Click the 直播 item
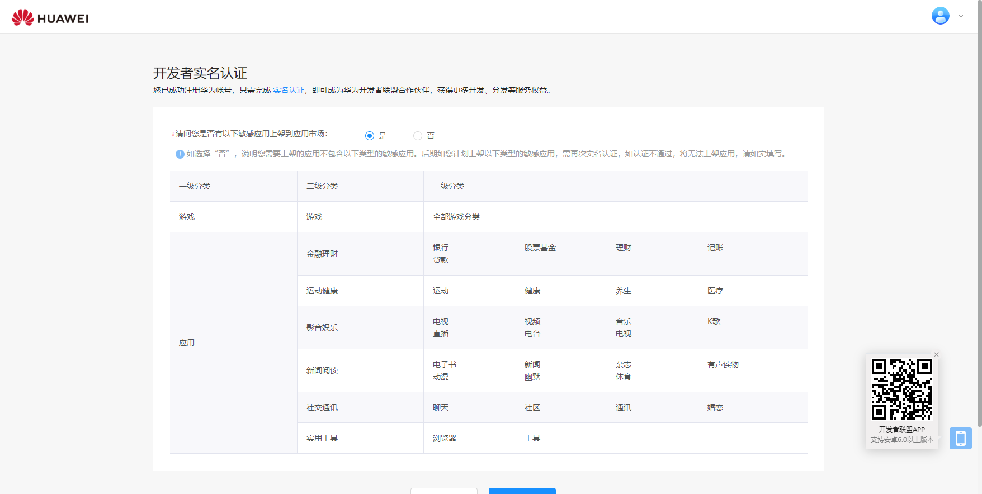This screenshot has width=982, height=494. tap(441, 334)
